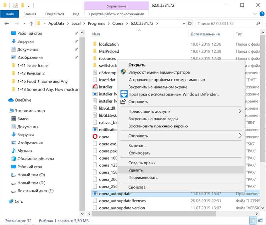Switch to the Главная tab
266x225 pixels.
pos(30,14)
